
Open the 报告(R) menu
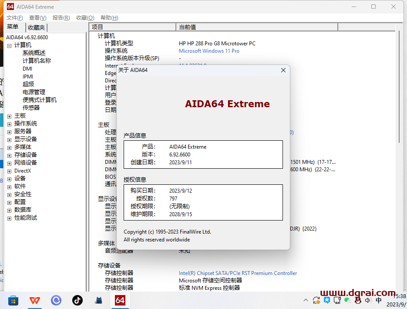[61, 18]
